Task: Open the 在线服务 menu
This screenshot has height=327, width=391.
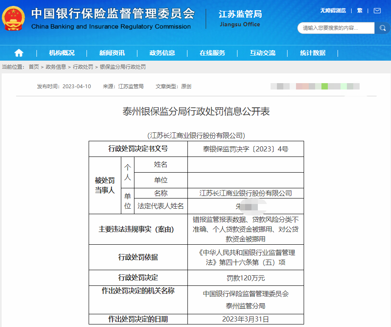Action: (212, 53)
